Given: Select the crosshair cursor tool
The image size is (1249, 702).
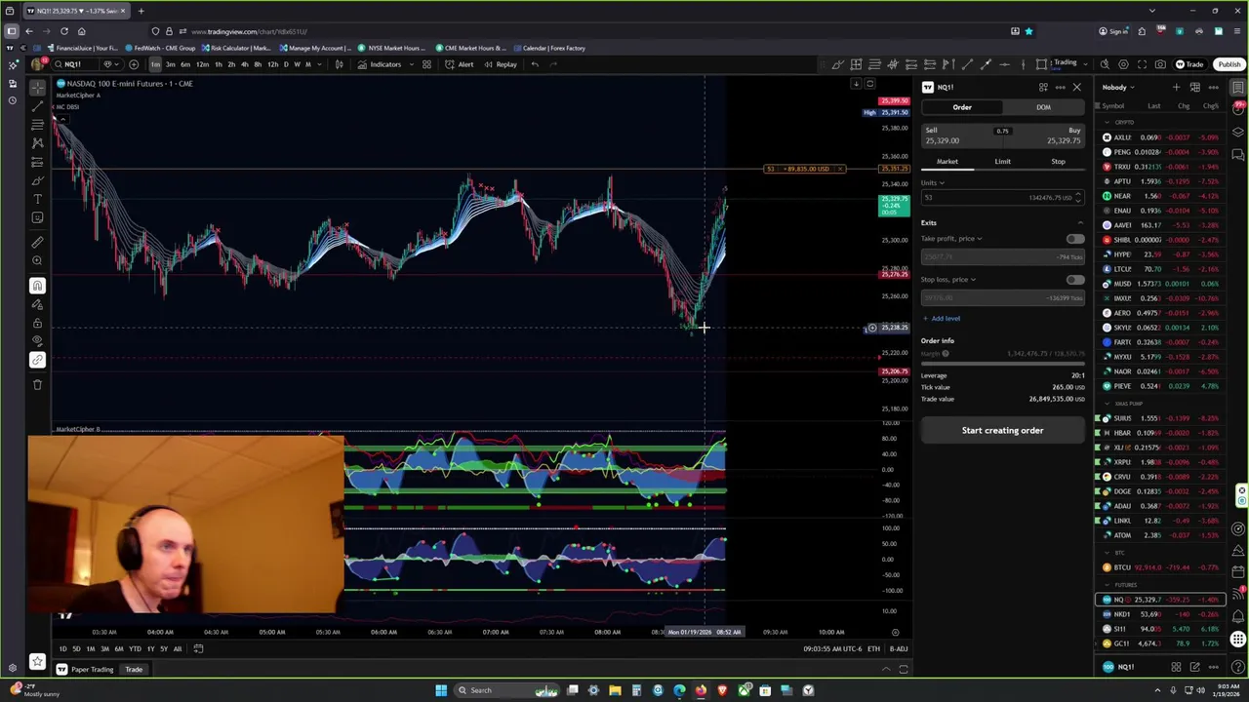Looking at the screenshot, I should (37, 87).
